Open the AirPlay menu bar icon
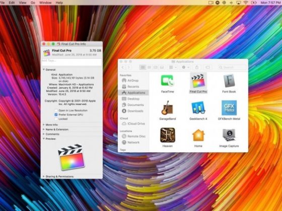This screenshot has height=211, width=282. (x=239, y=3)
